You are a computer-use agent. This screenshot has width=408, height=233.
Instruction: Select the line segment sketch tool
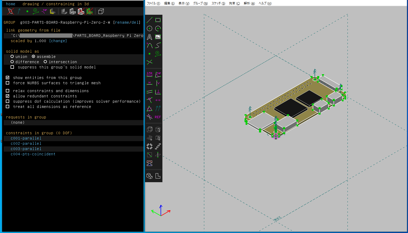coord(150,20)
